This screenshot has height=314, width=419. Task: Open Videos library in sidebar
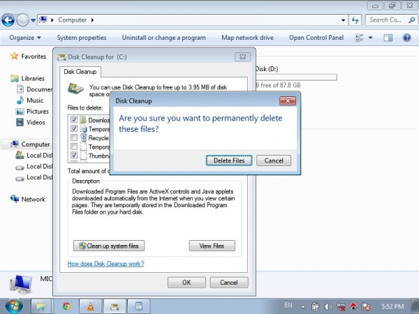(36, 122)
